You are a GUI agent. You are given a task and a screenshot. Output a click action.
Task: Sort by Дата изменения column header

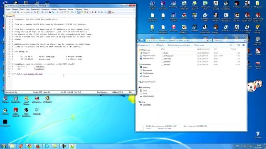point(203,49)
